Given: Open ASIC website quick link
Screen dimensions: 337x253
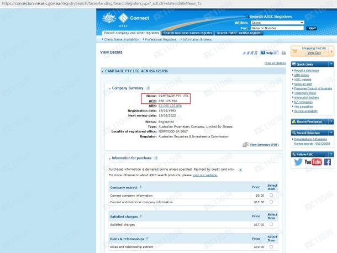Looking at the screenshot, I should tap(302, 80).
